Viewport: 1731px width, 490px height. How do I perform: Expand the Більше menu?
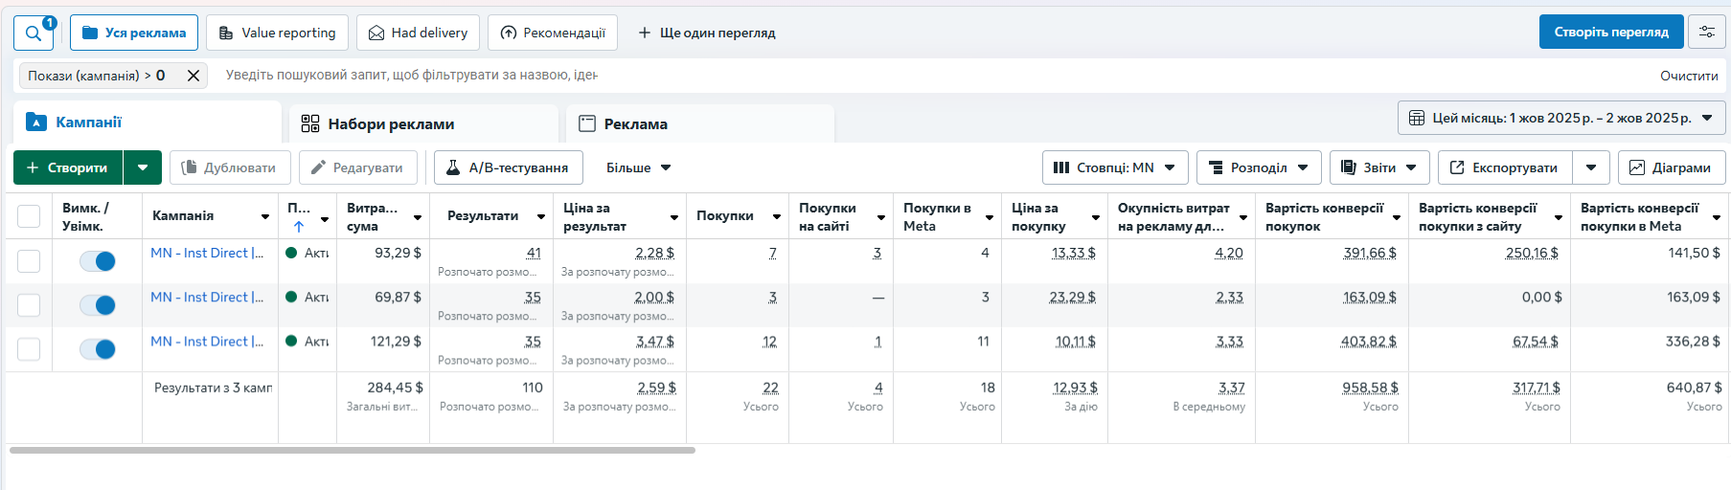coord(638,167)
